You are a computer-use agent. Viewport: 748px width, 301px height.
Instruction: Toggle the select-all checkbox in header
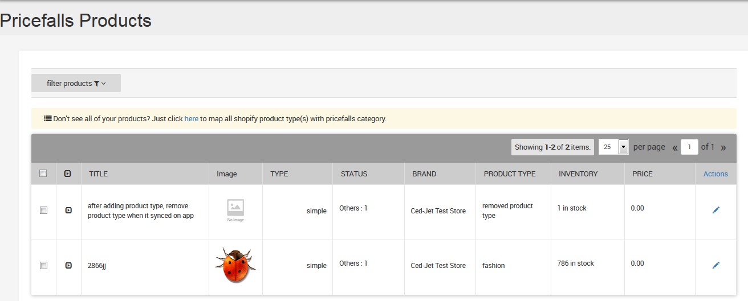[x=43, y=174]
